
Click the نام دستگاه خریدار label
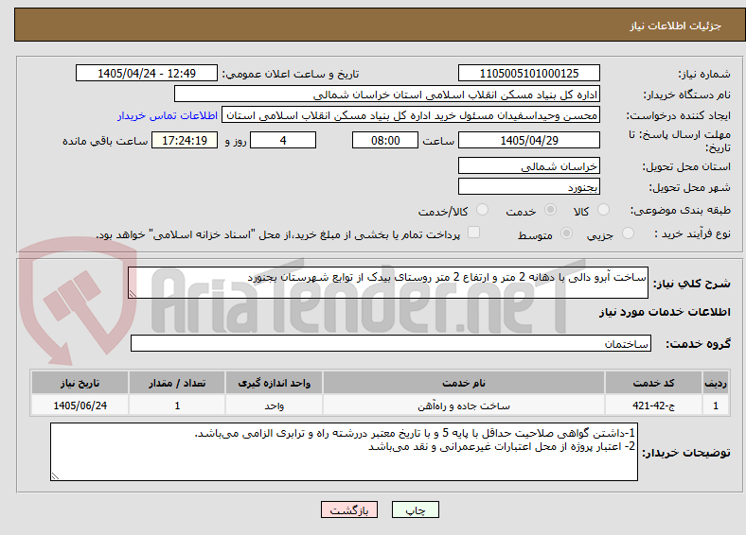pos(686,95)
